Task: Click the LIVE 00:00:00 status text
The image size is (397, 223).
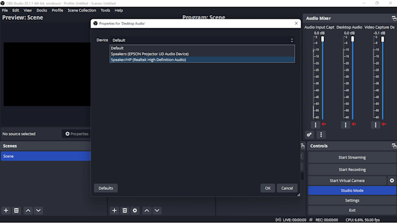Action: (294, 220)
